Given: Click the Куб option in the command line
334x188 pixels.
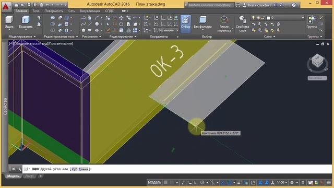Looking at the screenshot, I should (74, 169).
